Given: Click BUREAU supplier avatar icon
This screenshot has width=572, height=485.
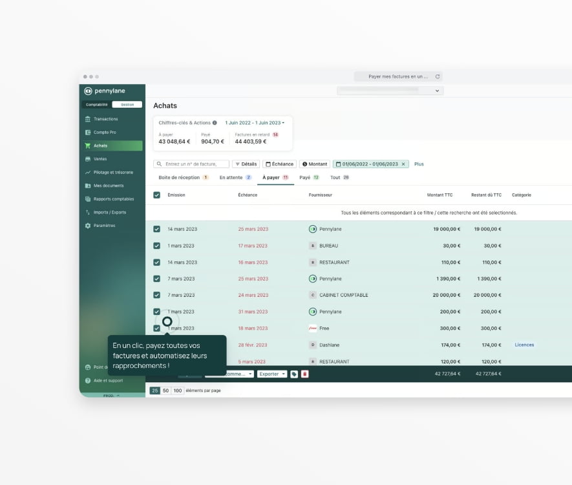Looking at the screenshot, I should (x=313, y=246).
